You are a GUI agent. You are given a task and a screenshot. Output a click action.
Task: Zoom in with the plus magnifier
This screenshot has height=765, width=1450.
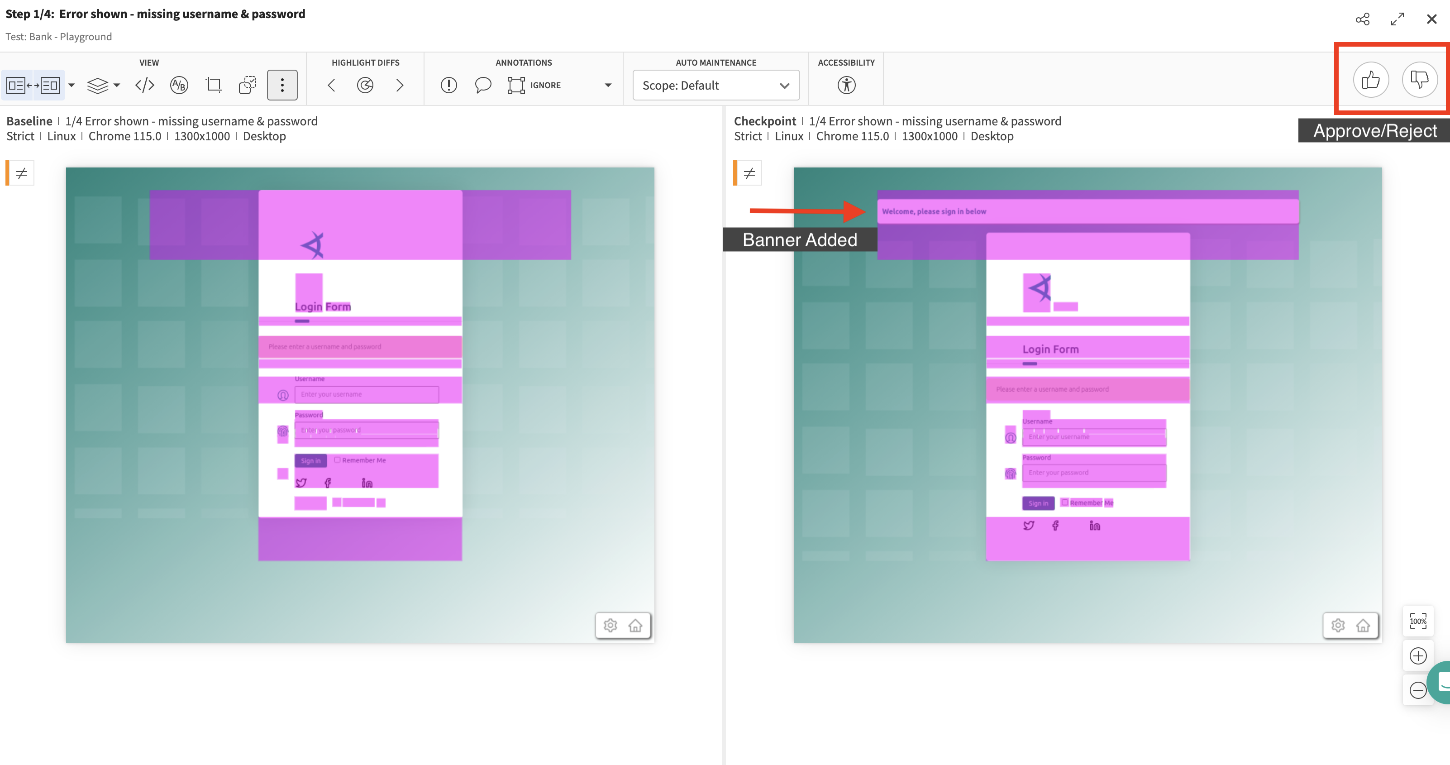point(1417,656)
